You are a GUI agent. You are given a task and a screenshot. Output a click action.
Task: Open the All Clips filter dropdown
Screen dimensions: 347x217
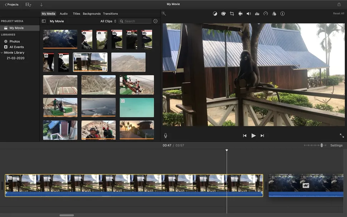[108, 21]
